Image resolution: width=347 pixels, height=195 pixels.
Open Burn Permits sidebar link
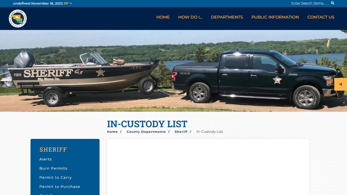[53, 168]
